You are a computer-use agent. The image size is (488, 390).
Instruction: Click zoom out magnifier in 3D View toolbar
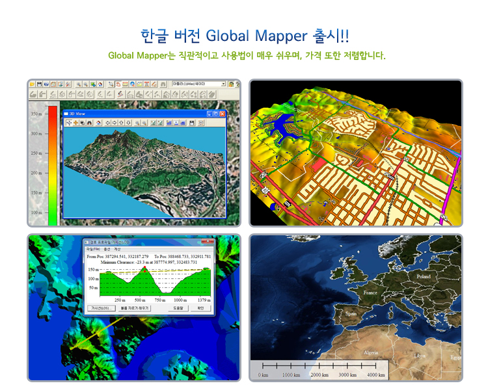click(x=144, y=123)
